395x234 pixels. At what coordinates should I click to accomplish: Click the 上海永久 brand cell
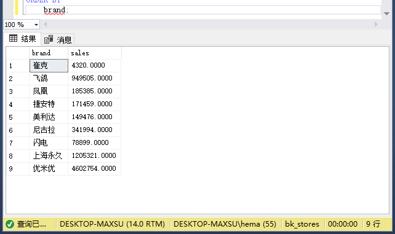pyautogui.click(x=49, y=155)
